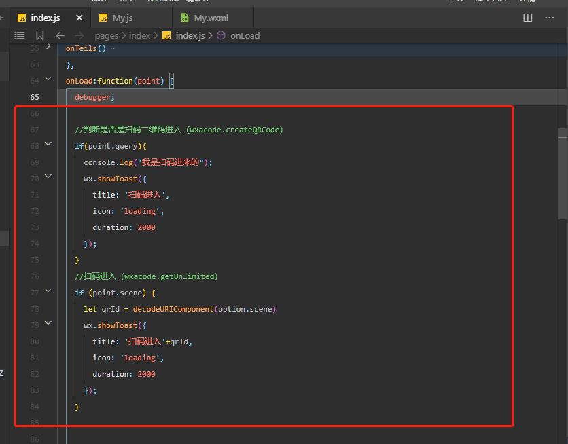Click the debugger statement on line 65
568x444 pixels.
point(94,97)
